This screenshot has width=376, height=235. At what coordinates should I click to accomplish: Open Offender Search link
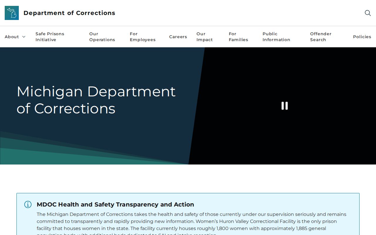(321, 37)
